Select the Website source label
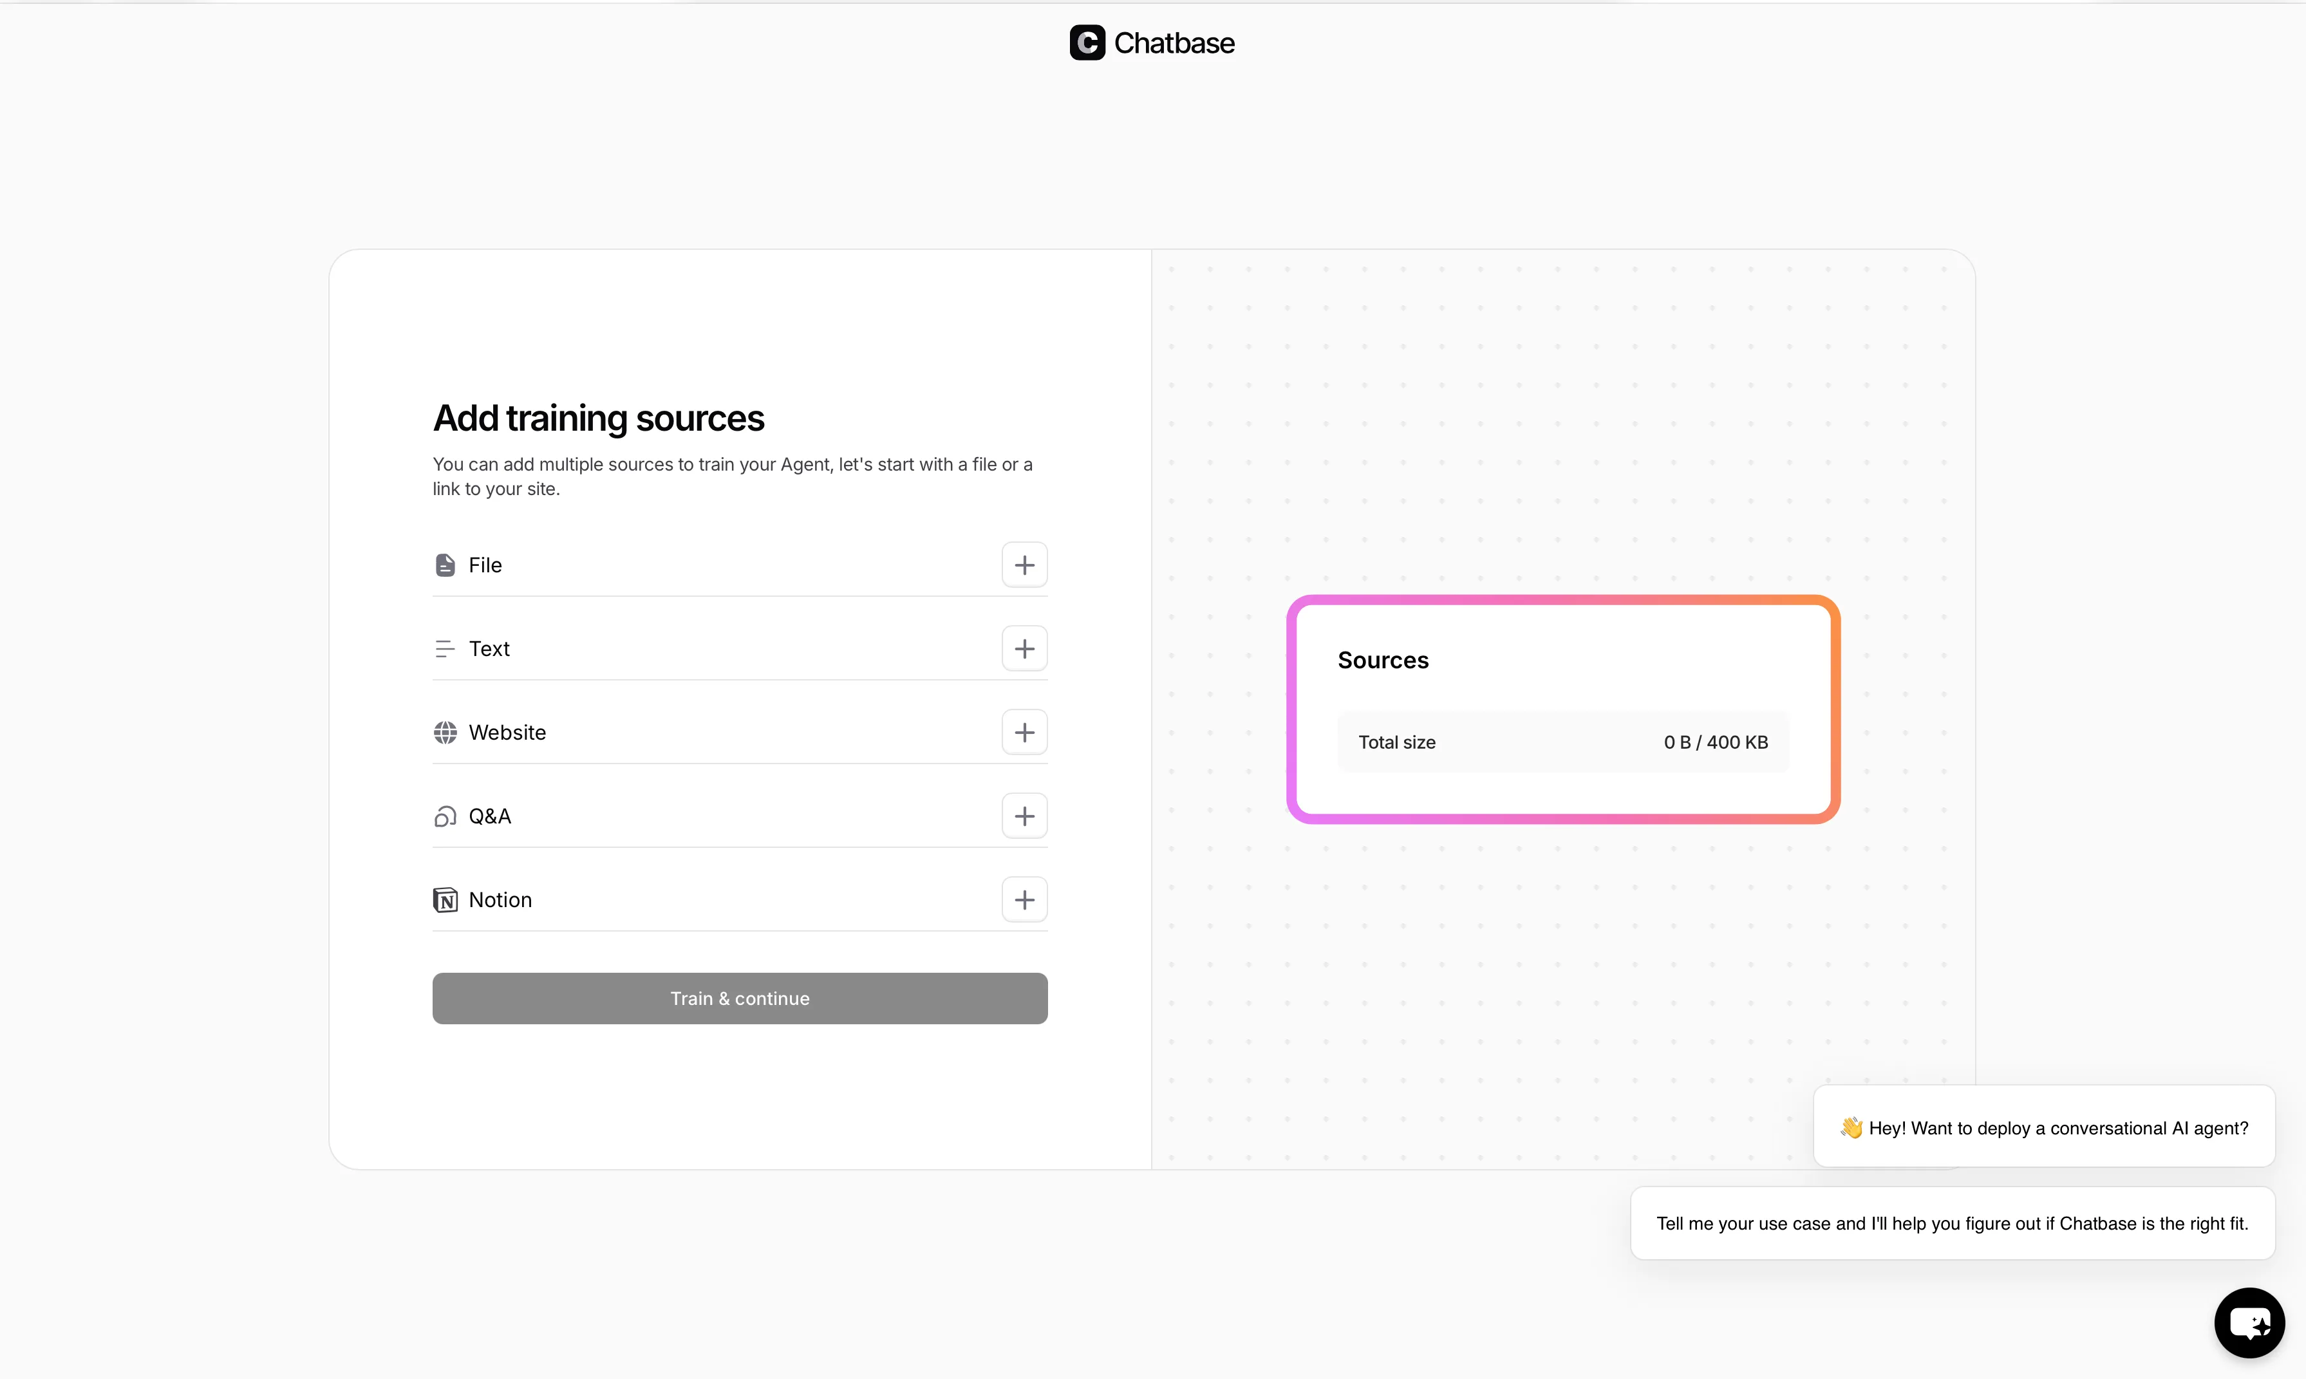This screenshot has width=2306, height=1379. 507,732
